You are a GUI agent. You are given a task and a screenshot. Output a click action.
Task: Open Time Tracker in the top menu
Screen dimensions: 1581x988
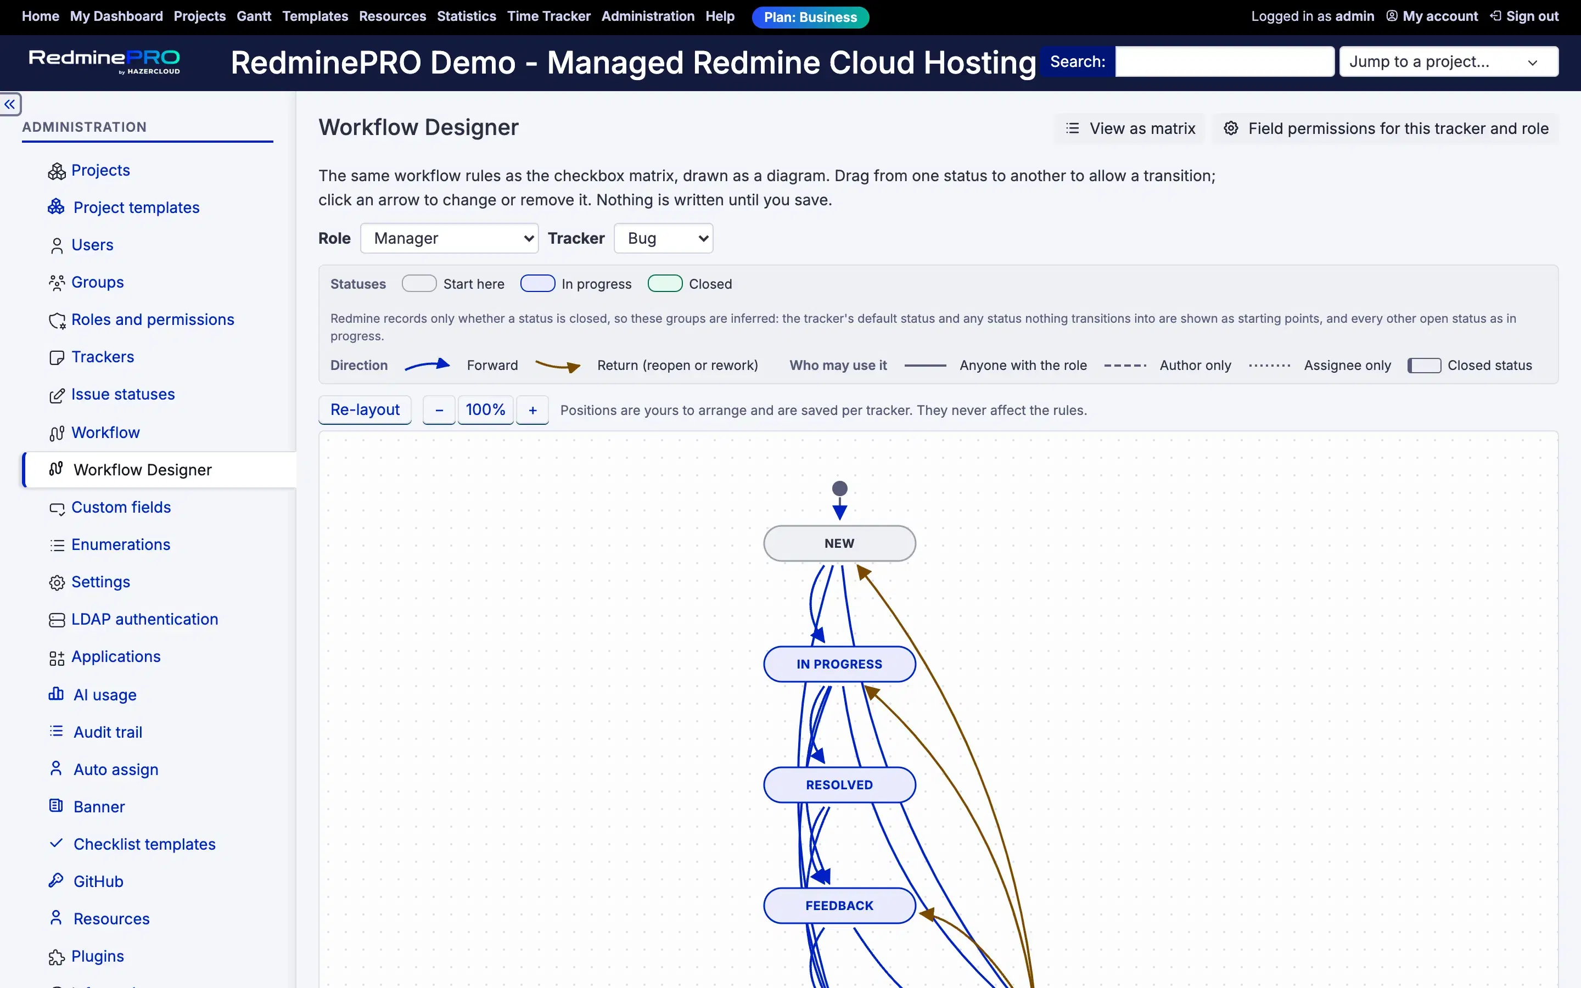tap(549, 16)
